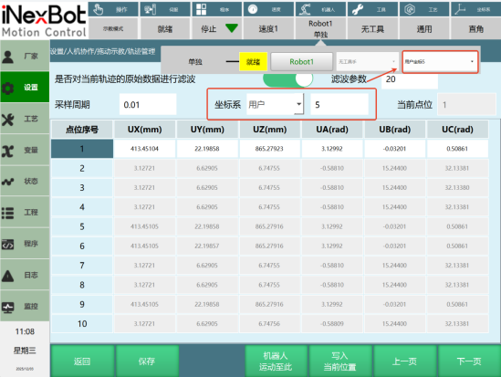Open the 程序 code icon in sidebar

8,244
